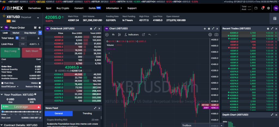Expand the Orderbook panel to fullscreen

95,28
